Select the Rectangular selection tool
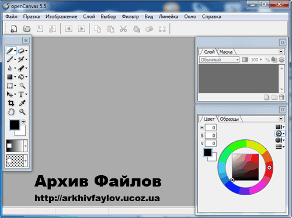The image size is (292, 218). coord(10,86)
